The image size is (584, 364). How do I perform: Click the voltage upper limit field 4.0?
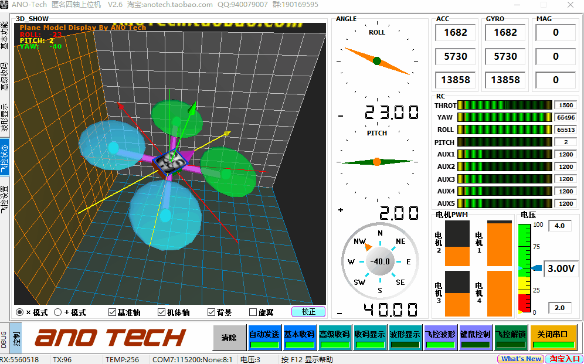[x=559, y=226]
